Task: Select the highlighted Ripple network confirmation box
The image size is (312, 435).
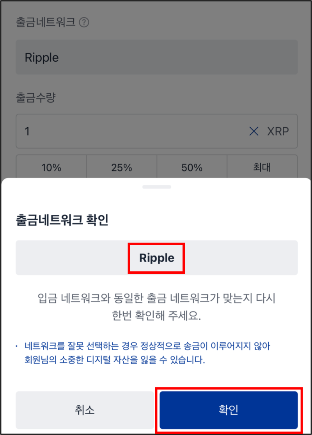Action: coord(156,258)
